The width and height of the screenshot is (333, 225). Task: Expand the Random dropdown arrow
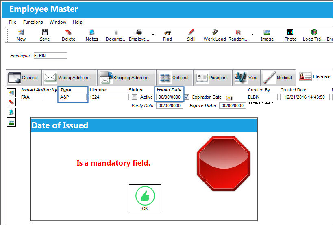pos(252,34)
